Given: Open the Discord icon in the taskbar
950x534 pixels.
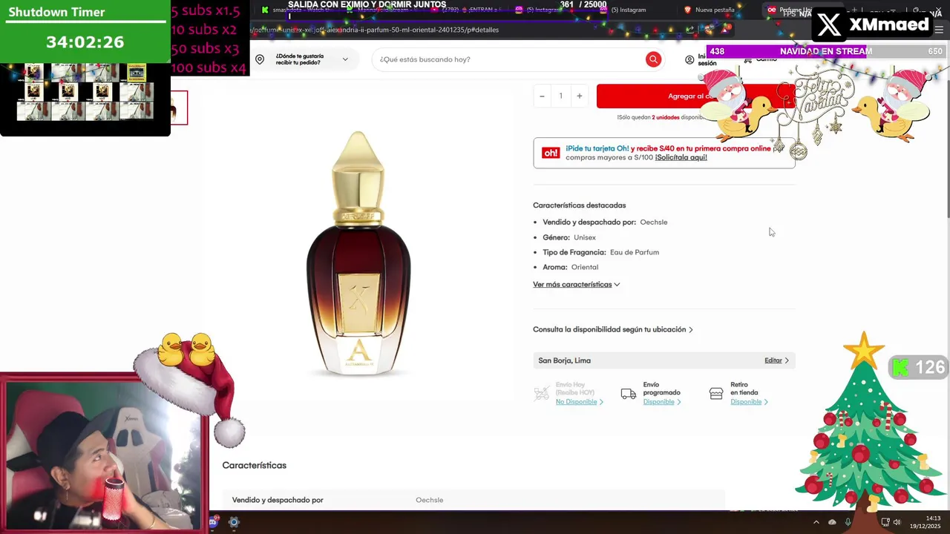Looking at the screenshot, I should pos(214,522).
